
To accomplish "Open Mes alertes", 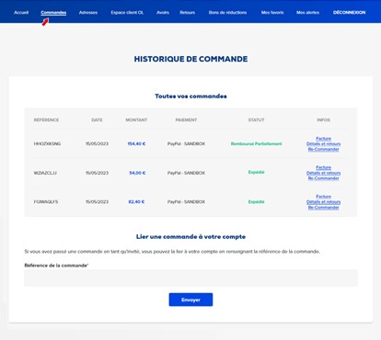I will [307, 13].
